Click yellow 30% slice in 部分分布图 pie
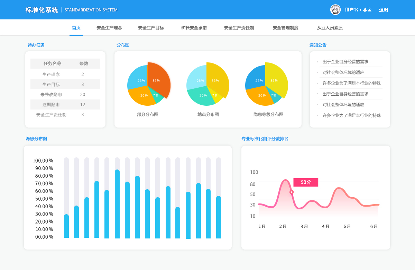This screenshot has width=415, height=270. pos(142,96)
